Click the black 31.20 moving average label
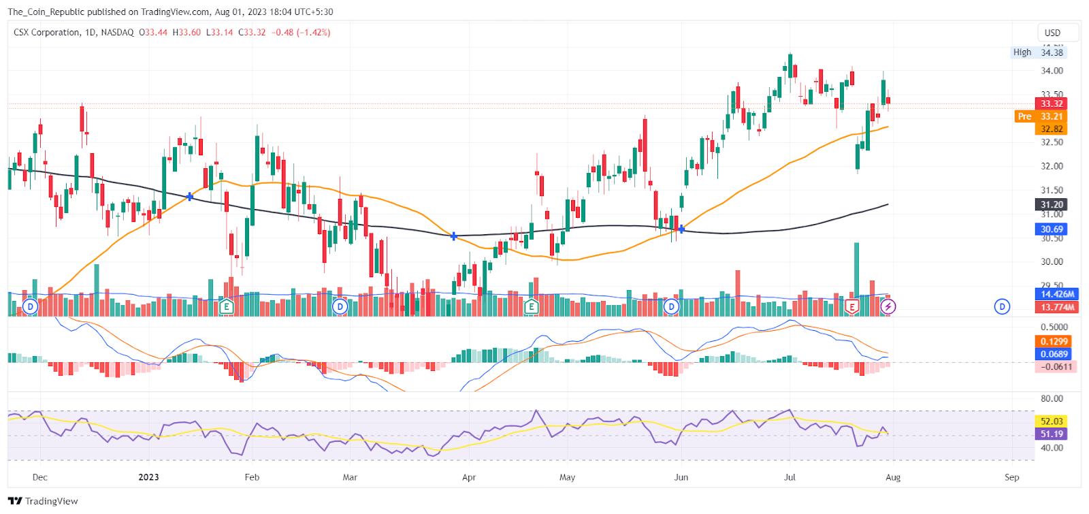This screenshot has height=514, width=1089. pyautogui.click(x=1052, y=204)
